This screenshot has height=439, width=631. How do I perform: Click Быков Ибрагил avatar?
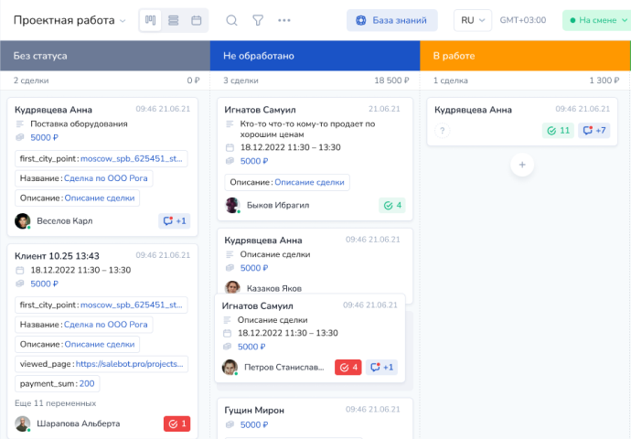pyautogui.click(x=232, y=205)
